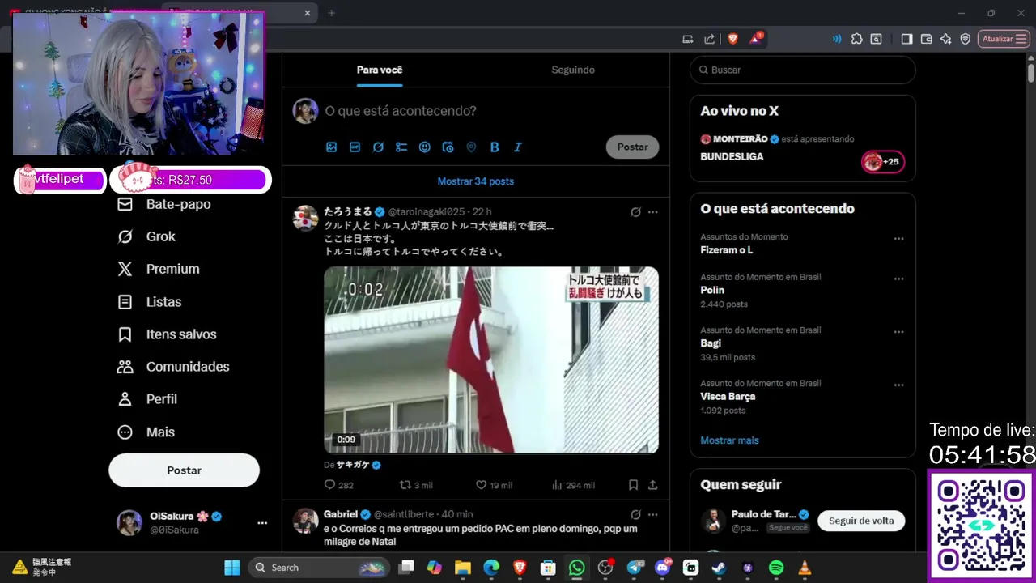Schedule the post using calendar icon

(448, 147)
